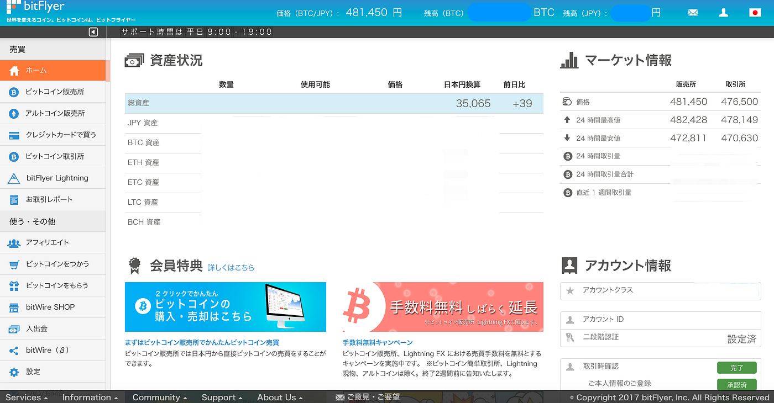This screenshot has width=774, height=403.
Task: Open まずはビットコイン販売所でかんたんビットコイン売買 link
Action: pyautogui.click(x=202, y=342)
